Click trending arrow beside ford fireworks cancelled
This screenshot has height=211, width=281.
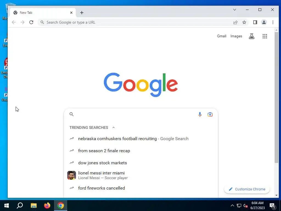tap(72, 188)
